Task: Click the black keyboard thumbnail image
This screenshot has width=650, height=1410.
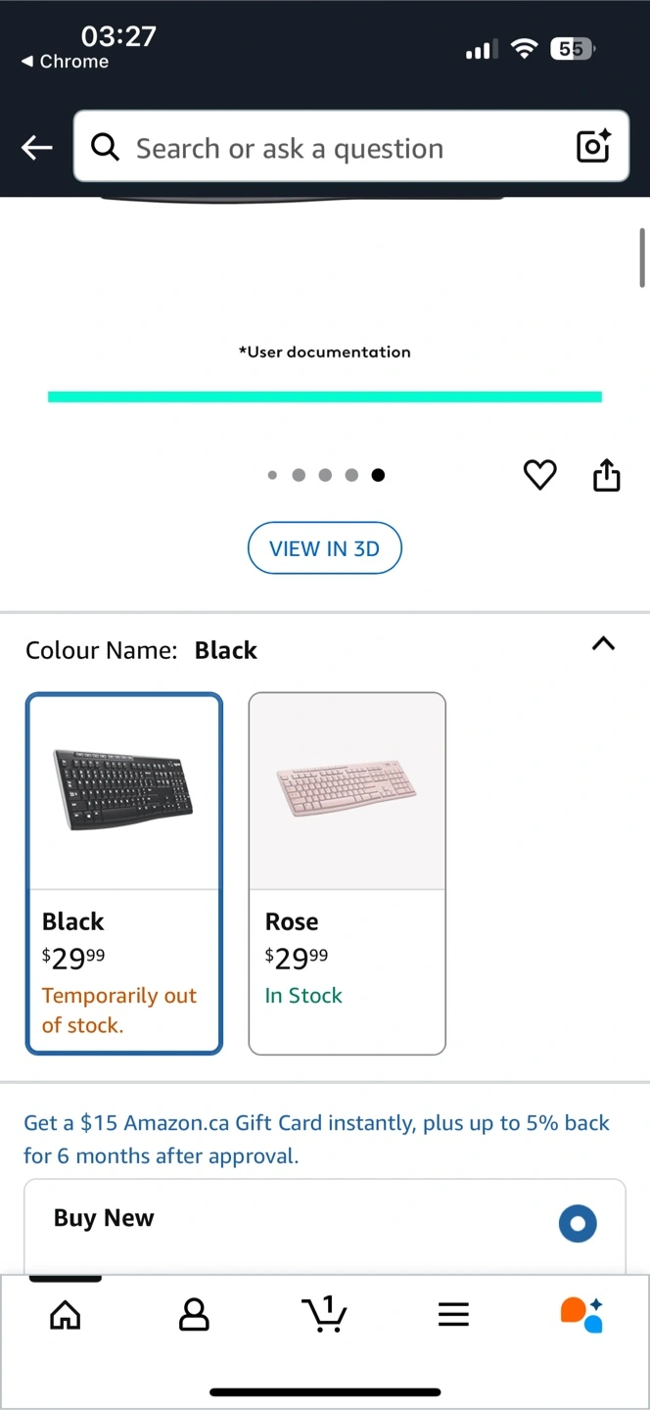Action: click(x=124, y=789)
